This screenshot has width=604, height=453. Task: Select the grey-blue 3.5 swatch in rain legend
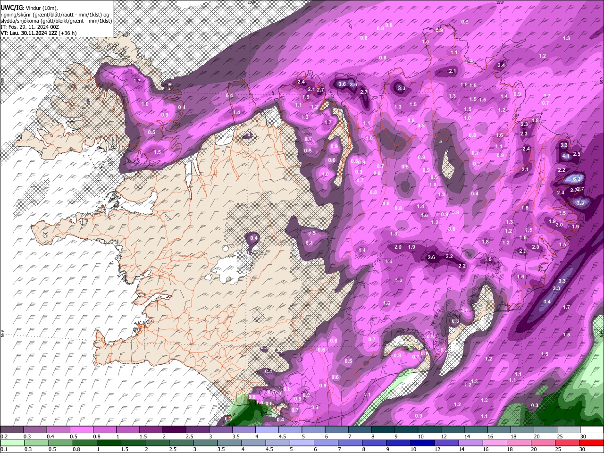229,443
